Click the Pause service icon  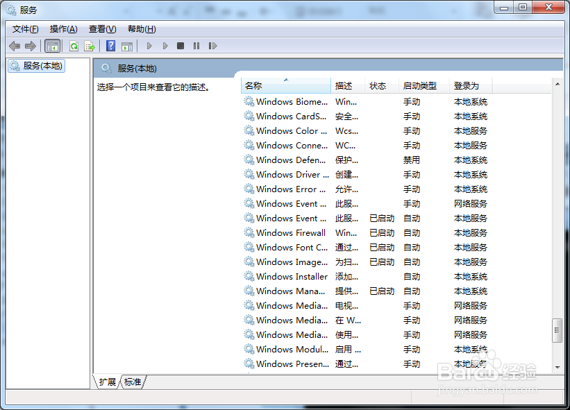[196, 46]
